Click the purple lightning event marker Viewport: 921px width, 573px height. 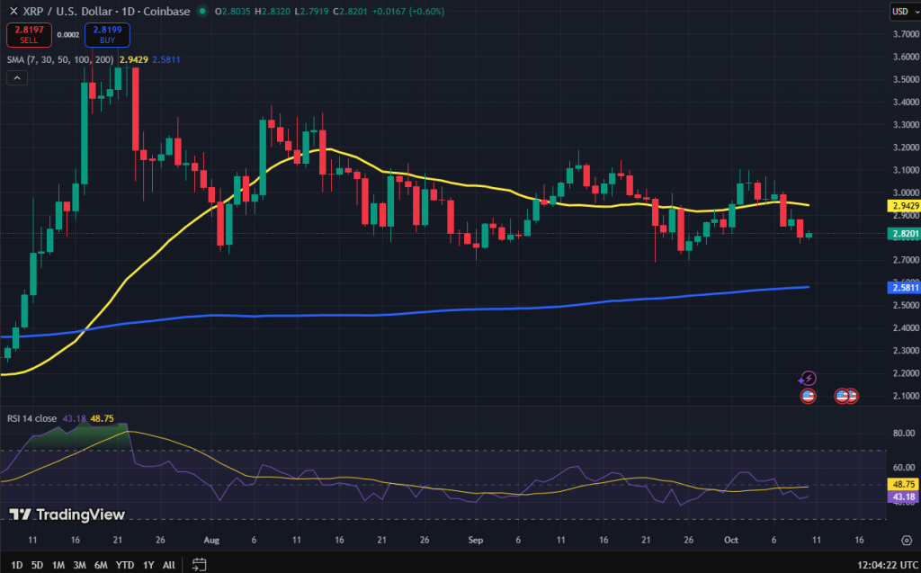click(808, 379)
